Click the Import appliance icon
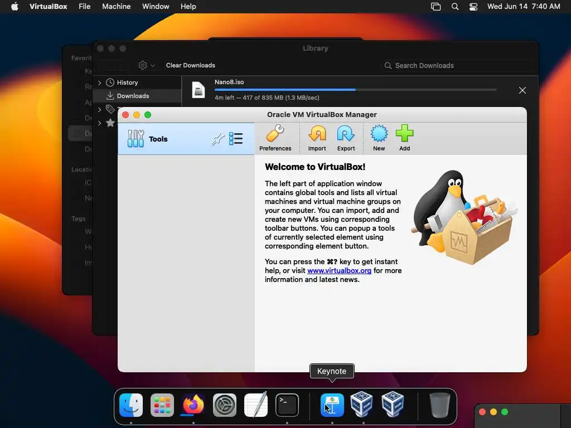 317,138
